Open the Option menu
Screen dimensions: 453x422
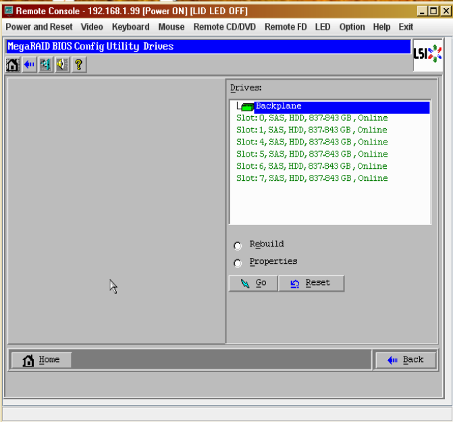[x=352, y=27]
